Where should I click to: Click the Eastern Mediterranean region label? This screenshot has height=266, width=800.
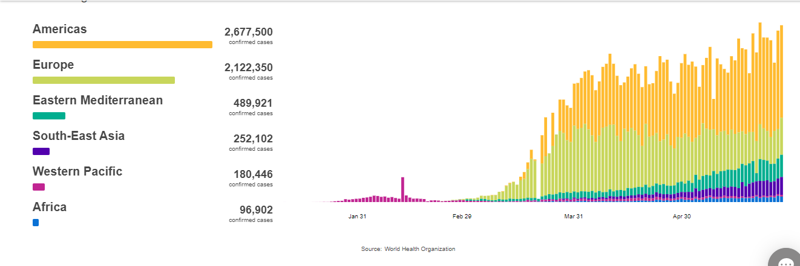pos(97,100)
